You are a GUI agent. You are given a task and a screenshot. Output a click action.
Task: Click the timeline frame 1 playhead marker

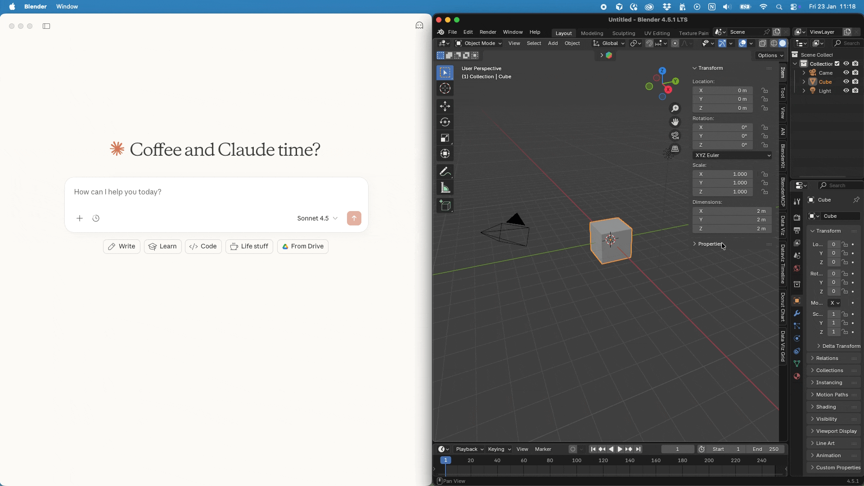click(445, 460)
